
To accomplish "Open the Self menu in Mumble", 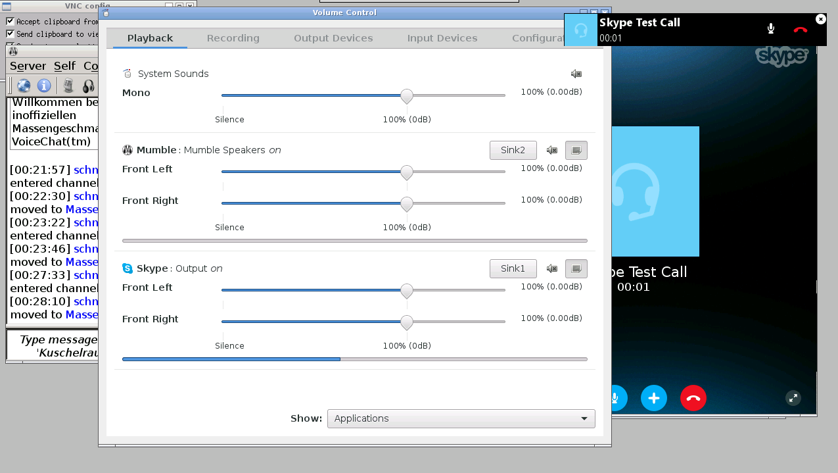I will tap(64, 66).
